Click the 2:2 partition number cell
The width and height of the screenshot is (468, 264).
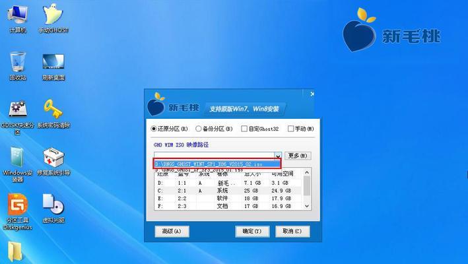(x=182, y=199)
